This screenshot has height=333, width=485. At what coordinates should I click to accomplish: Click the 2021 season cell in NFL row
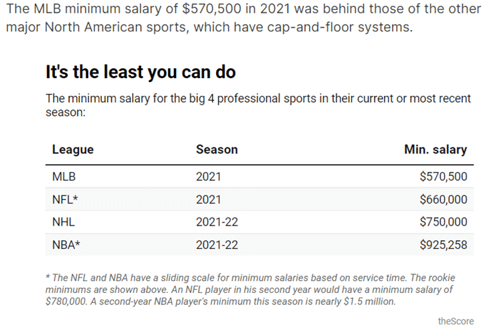tap(208, 200)
